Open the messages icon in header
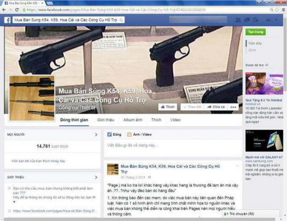The image size is (287, 221). [246, 20]
